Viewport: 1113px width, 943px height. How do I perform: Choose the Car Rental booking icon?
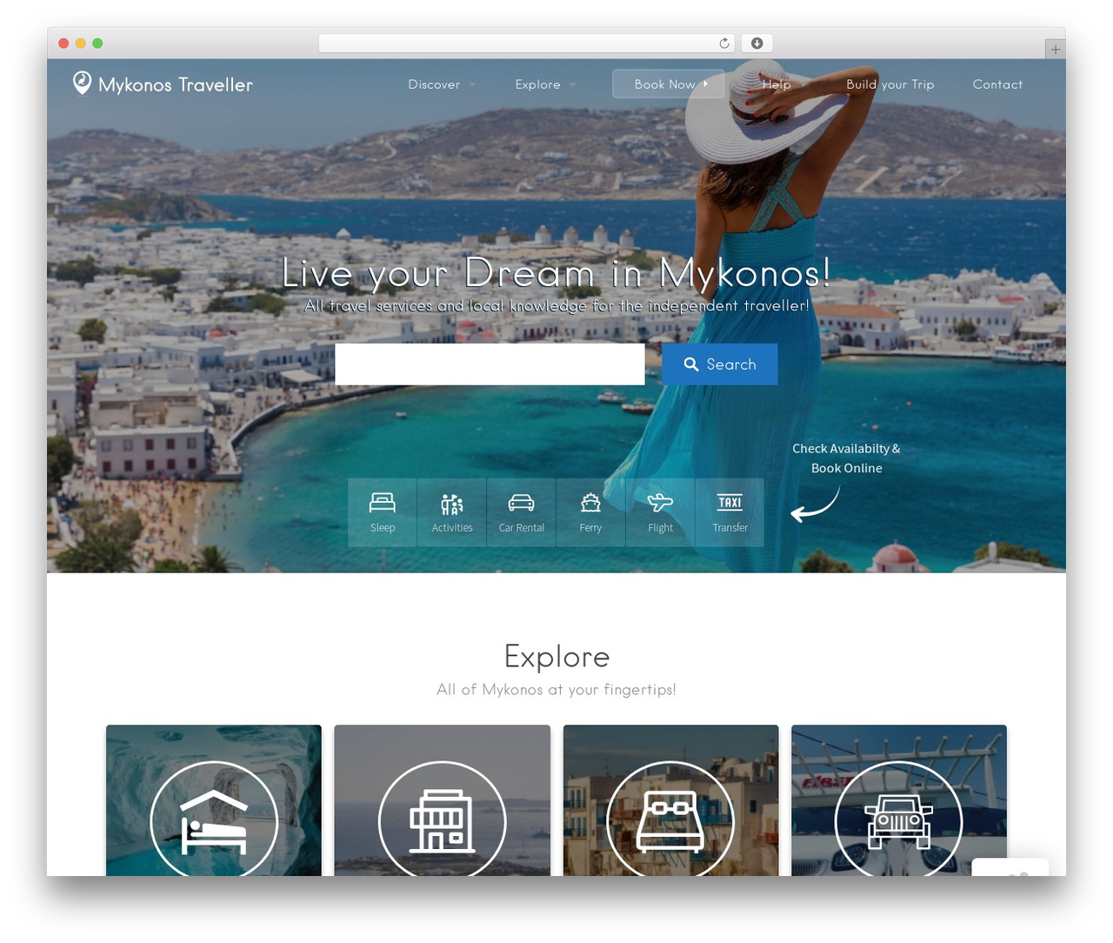(522, 512)
